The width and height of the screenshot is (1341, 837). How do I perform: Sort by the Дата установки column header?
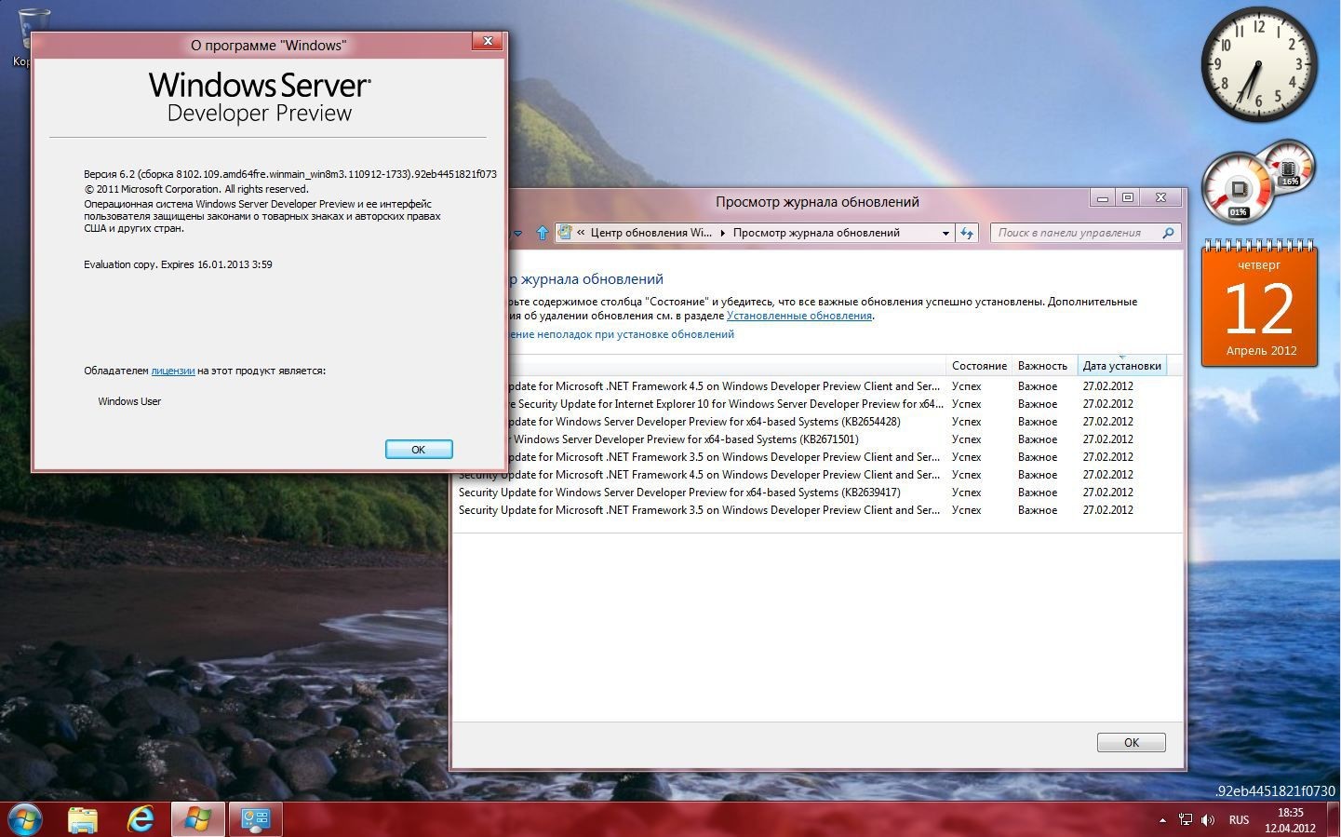point(1121,366)
